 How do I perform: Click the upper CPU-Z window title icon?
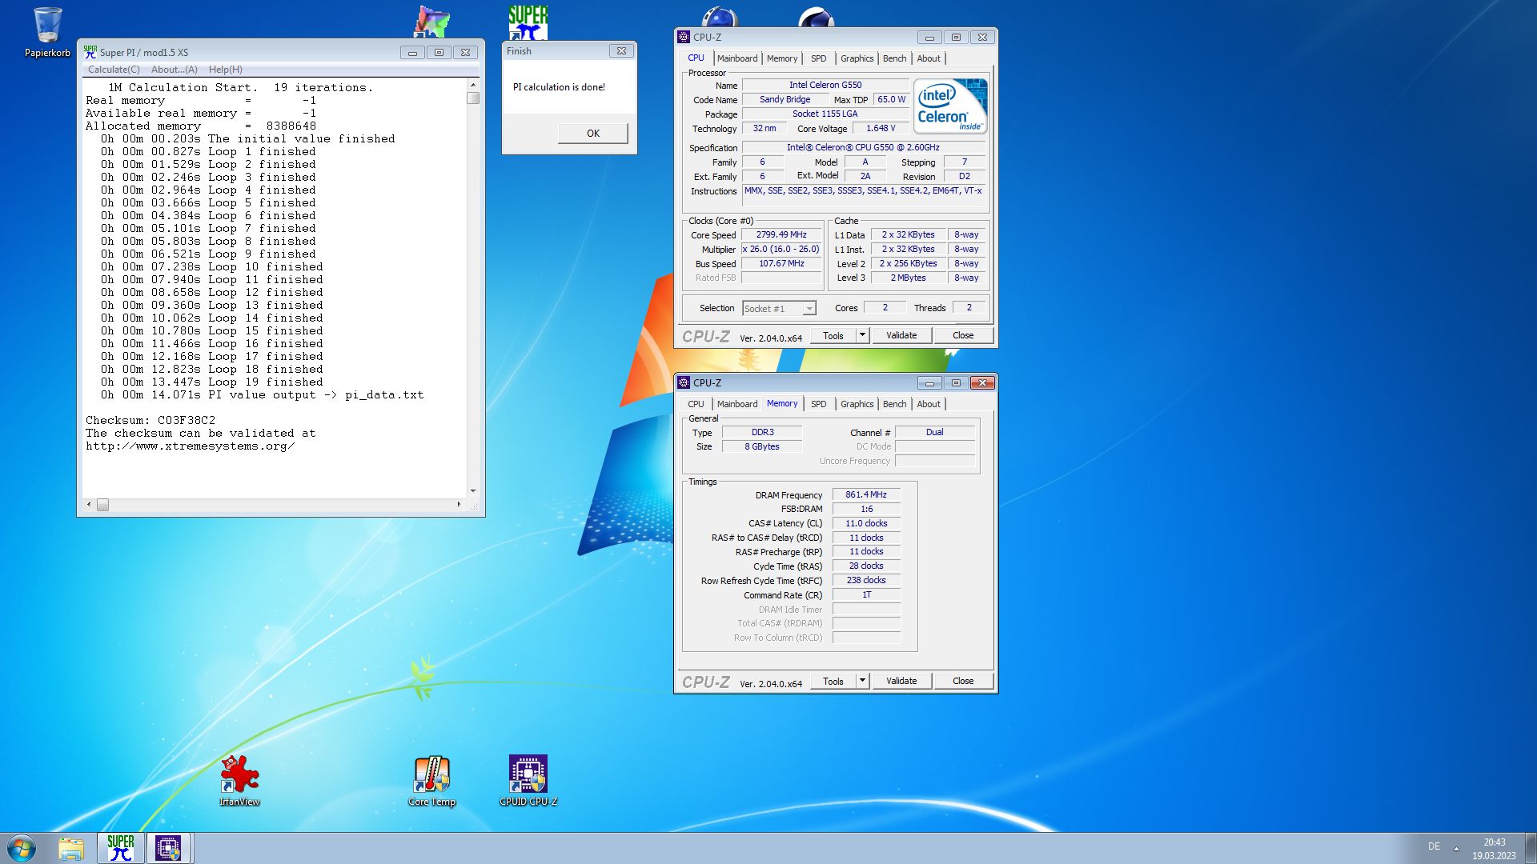click(684, 37)
